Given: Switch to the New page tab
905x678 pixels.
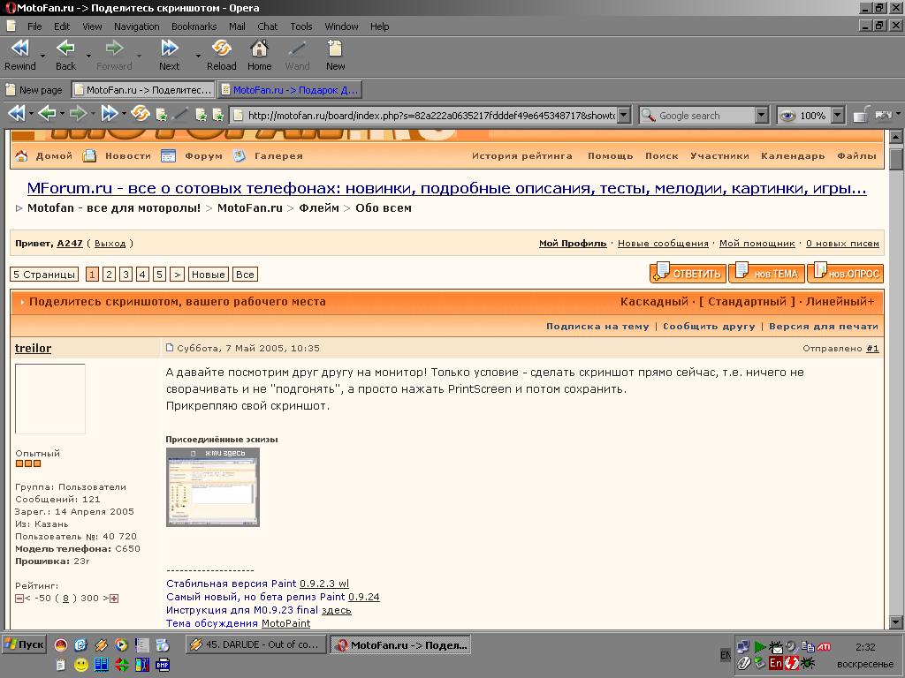Looking at the screenshot, I should (x=34, y=90).
